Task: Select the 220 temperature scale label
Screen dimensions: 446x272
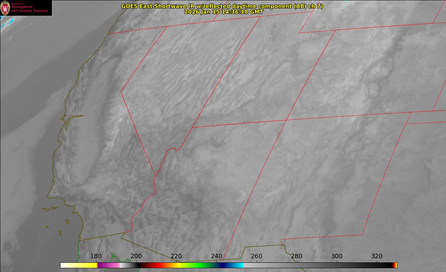Action: pyautogui.click(x=176, y=256)
